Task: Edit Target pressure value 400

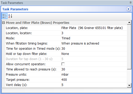Action: pyautogui.click(x=94, y=80)
